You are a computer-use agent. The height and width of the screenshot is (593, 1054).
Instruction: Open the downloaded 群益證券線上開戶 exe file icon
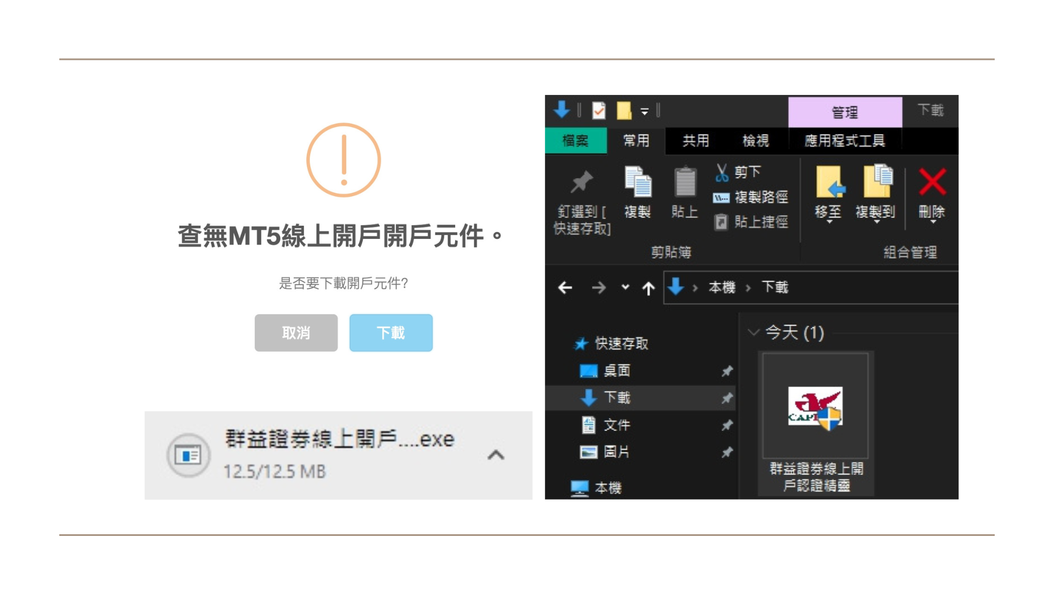tap(188, 455)
